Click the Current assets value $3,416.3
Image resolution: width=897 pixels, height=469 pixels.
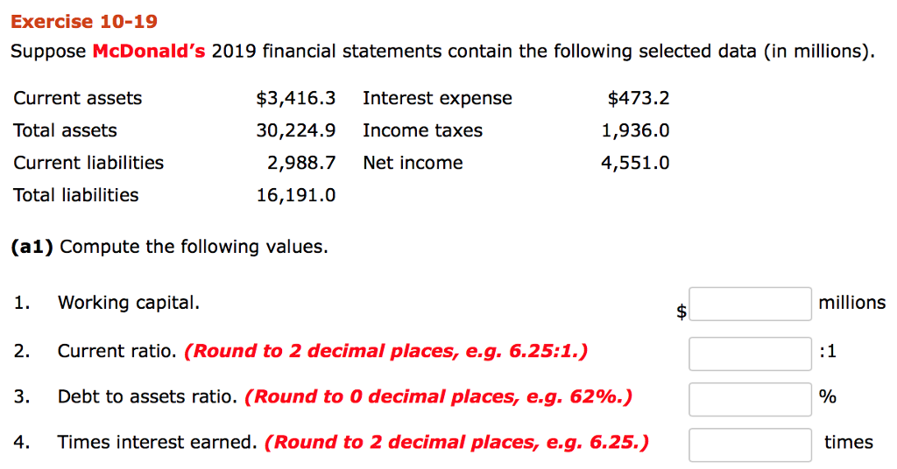(x=296, y=98)
